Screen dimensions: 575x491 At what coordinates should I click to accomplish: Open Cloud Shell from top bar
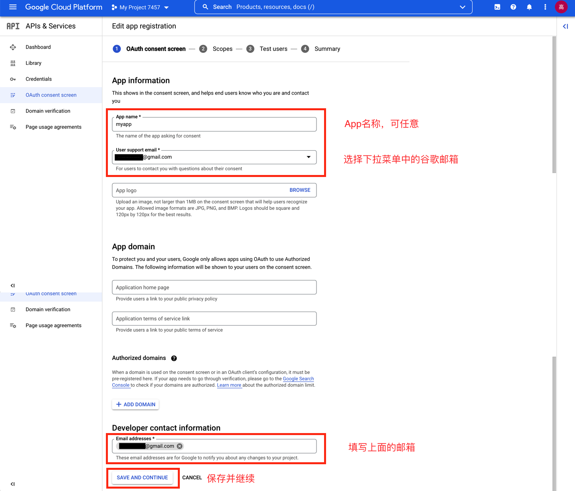pyautogui.click(x=497, y=7)
